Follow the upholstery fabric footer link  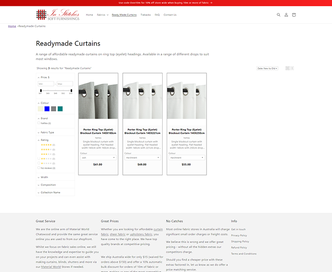click(x=141, y=234)
